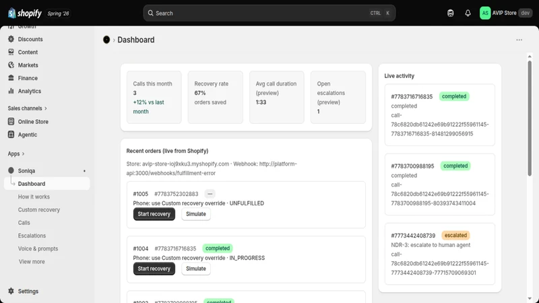Click the Analytics bar chart icon
539x303 pixels.
point(11,91)
